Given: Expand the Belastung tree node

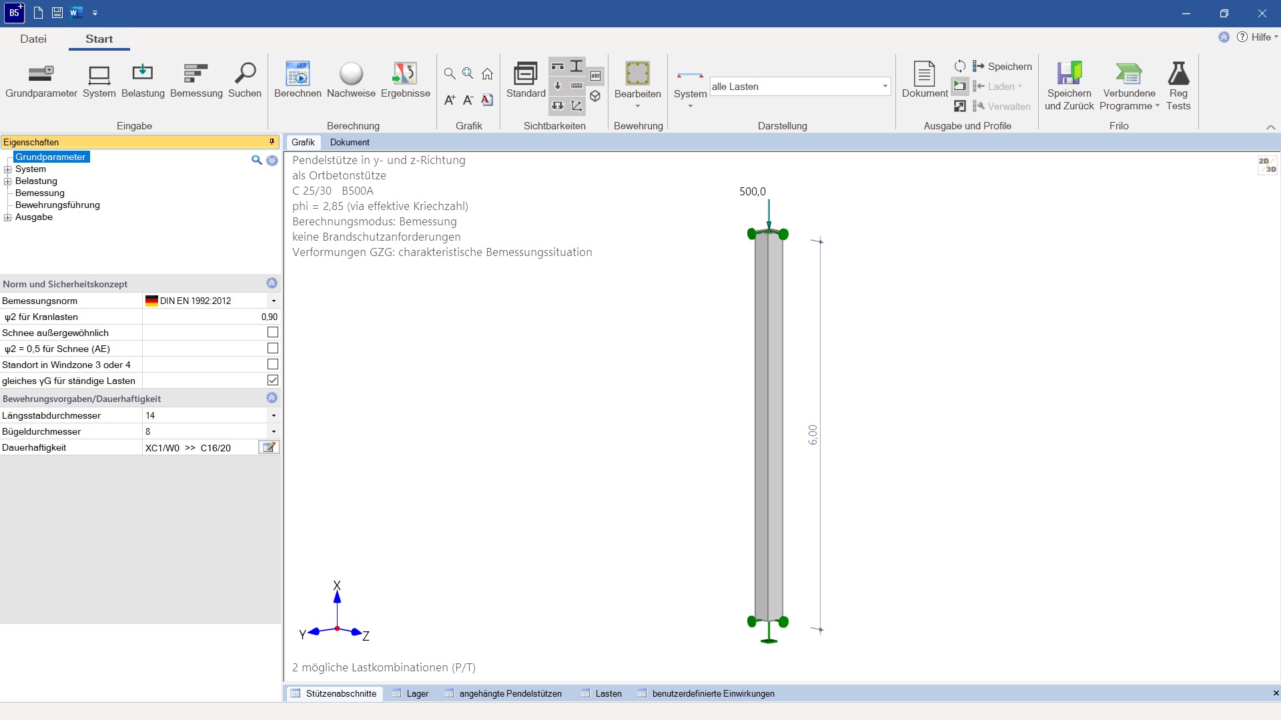Looking at the screenshot, I should tap(8, 181).
